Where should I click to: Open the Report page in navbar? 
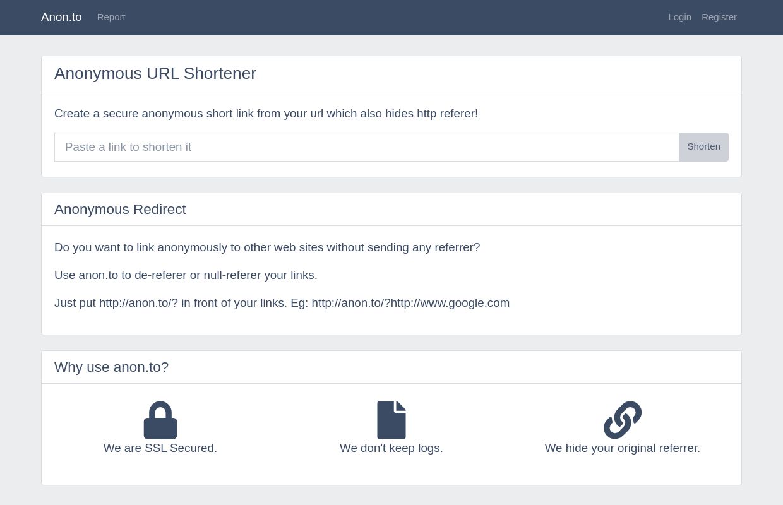tap(111, 17)
